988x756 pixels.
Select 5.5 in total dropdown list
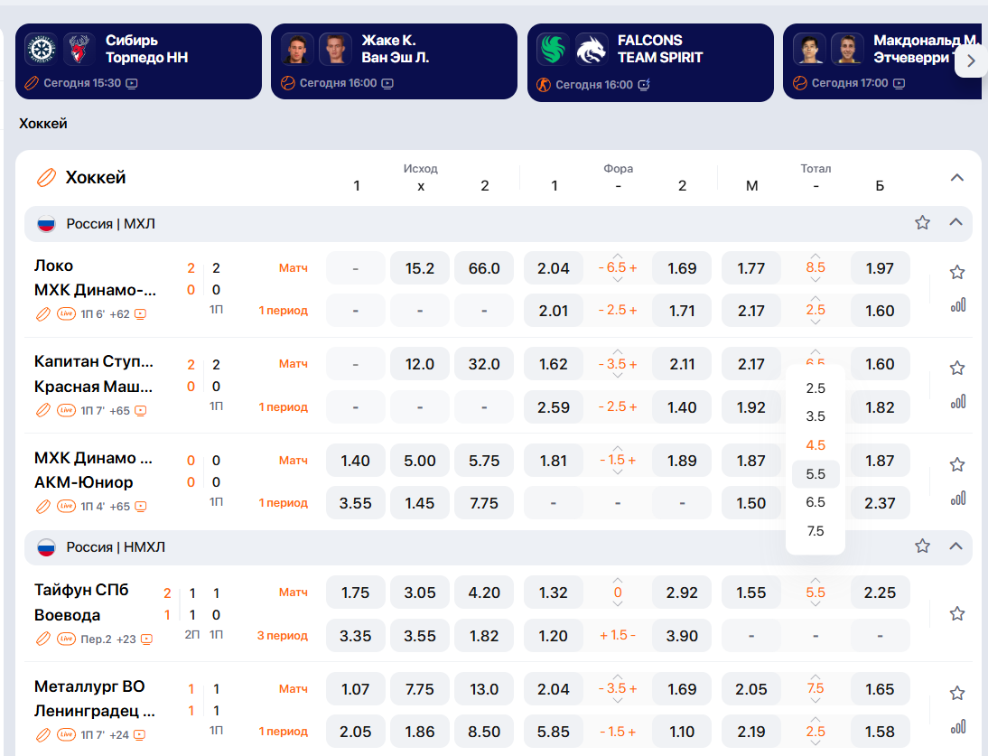[x=816, y=474]
